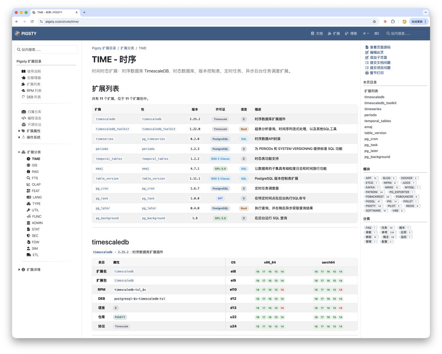Bookmark this page with the star icon
This screenshot has height=354, width=442.
(374, 22)
